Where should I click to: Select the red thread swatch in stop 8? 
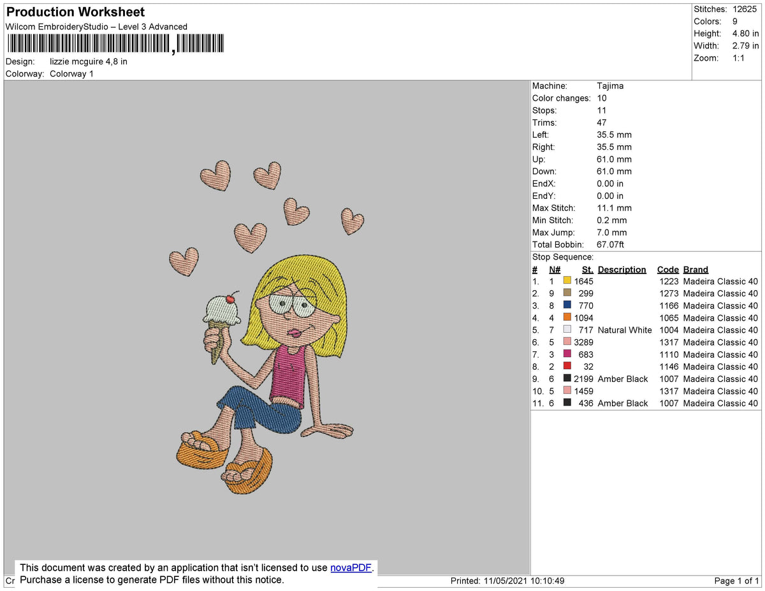tap(566, 366)
